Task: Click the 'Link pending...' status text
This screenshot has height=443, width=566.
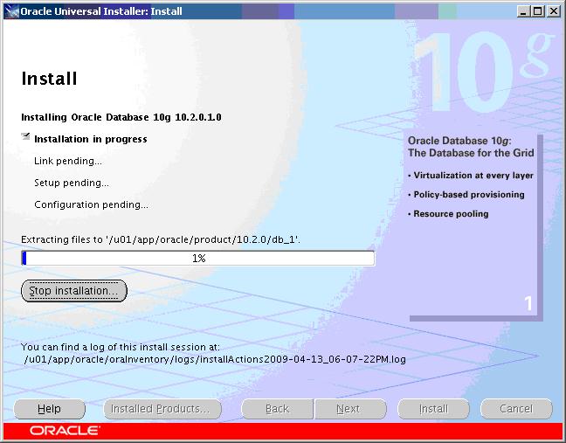Action: tap(68, 161)
